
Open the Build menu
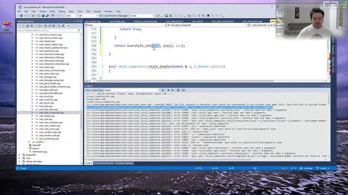pos(52,11)
